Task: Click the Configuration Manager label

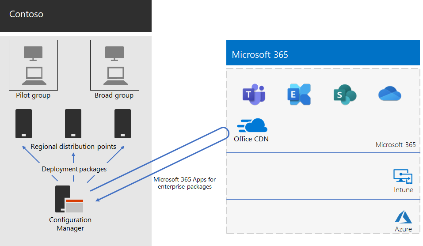Action: tap(70, 224)
